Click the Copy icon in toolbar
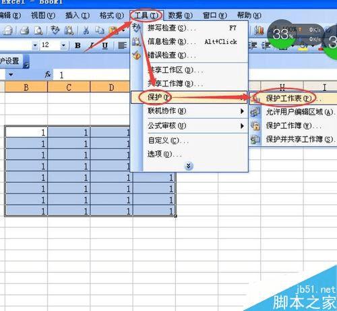The image size is (337, 311). (x=100, y=30)
